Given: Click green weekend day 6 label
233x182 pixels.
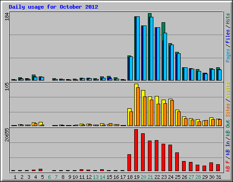Looking at the screenshot, I should coord(49,177).
